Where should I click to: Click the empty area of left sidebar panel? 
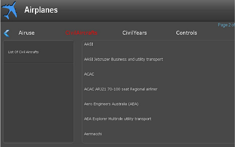(38, 102)
